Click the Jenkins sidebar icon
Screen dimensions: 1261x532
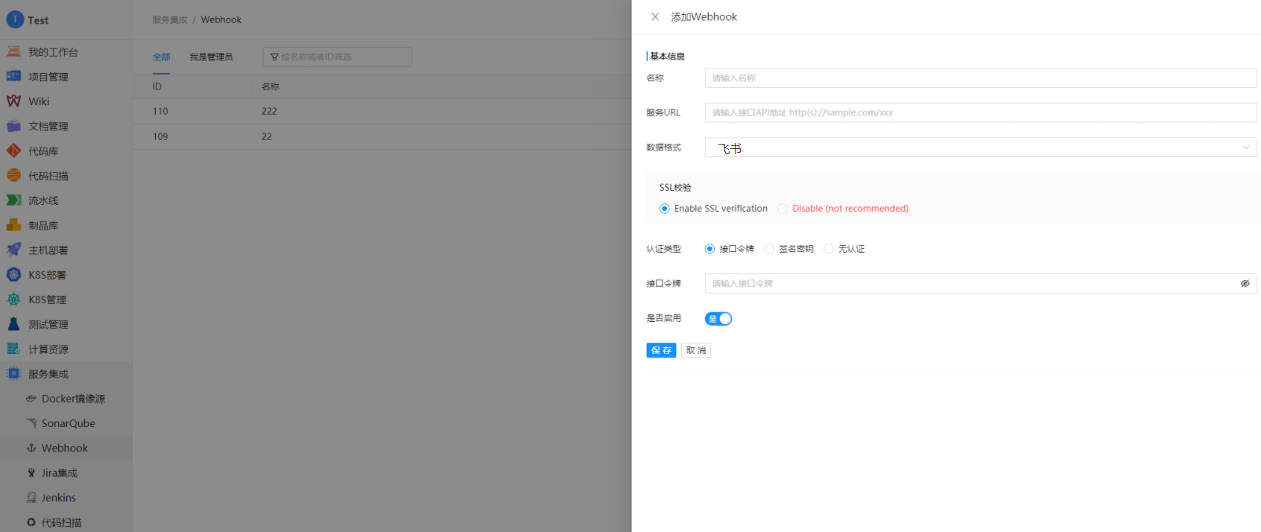tap(31, 498)
